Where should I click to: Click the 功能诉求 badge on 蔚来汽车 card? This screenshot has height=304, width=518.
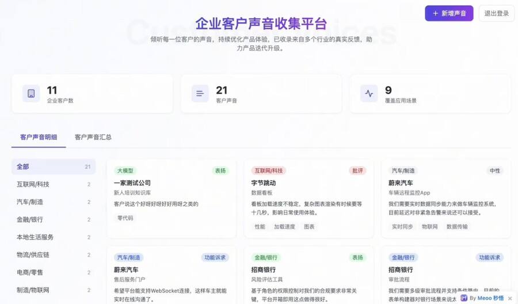[215, 257]
